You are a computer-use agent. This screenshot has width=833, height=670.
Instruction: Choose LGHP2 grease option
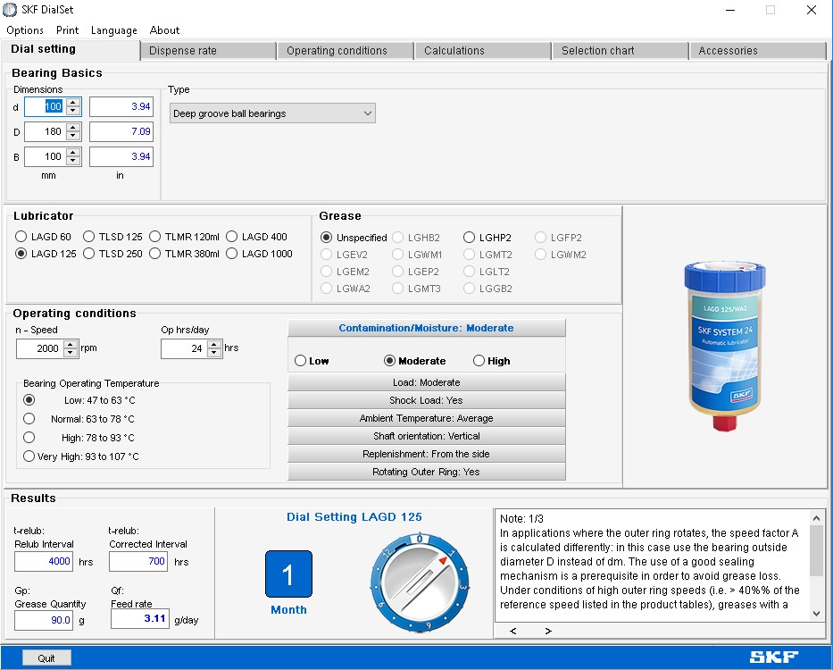[487, 237]
